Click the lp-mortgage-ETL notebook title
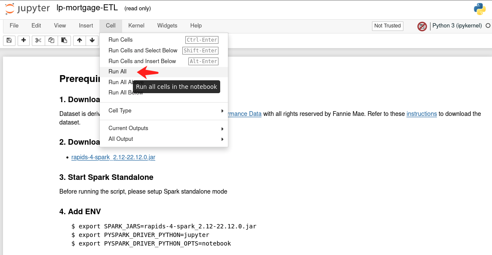This screenshot has height=255, width=492. pyautogui.click(x=87, y=9)
